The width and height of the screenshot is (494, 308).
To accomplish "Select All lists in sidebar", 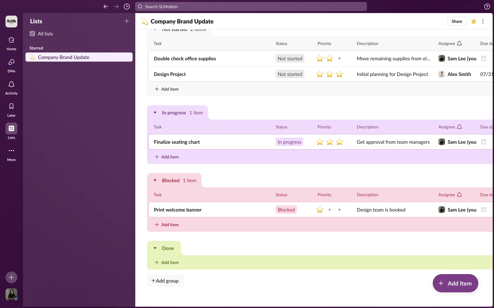I will point(45,34).
